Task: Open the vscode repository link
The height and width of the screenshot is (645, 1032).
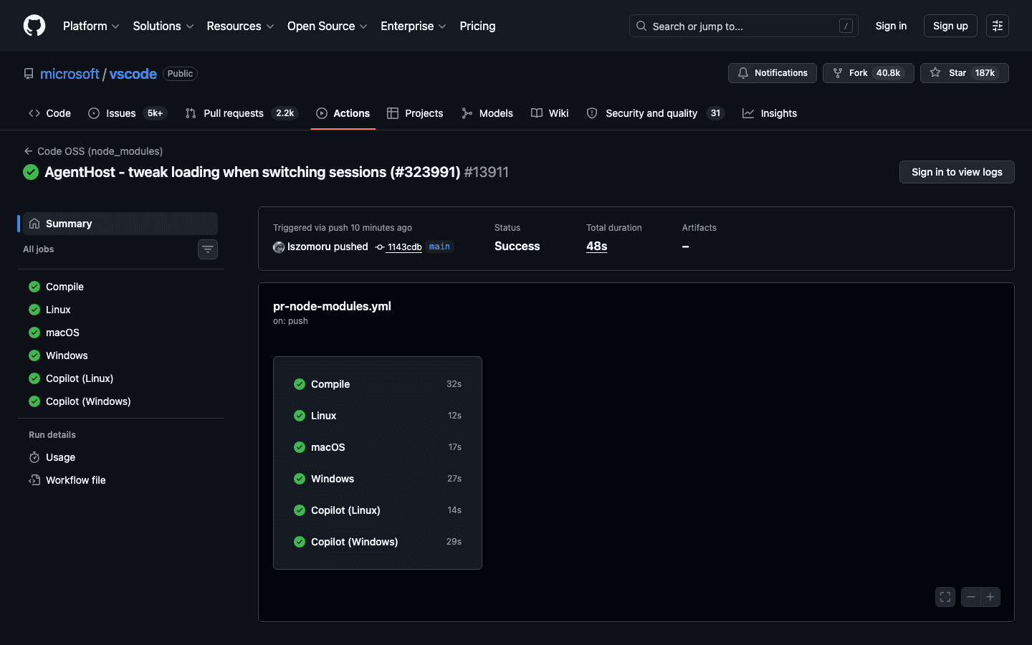Action: pyautogui.click(x=133, y=74)
